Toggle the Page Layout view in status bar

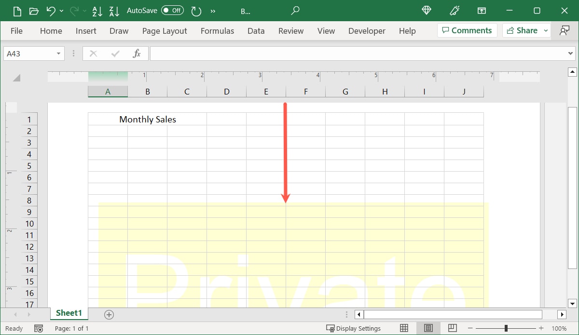click(x=428, y=328)
